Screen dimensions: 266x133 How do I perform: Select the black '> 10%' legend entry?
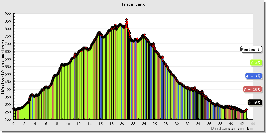[255, 103]
